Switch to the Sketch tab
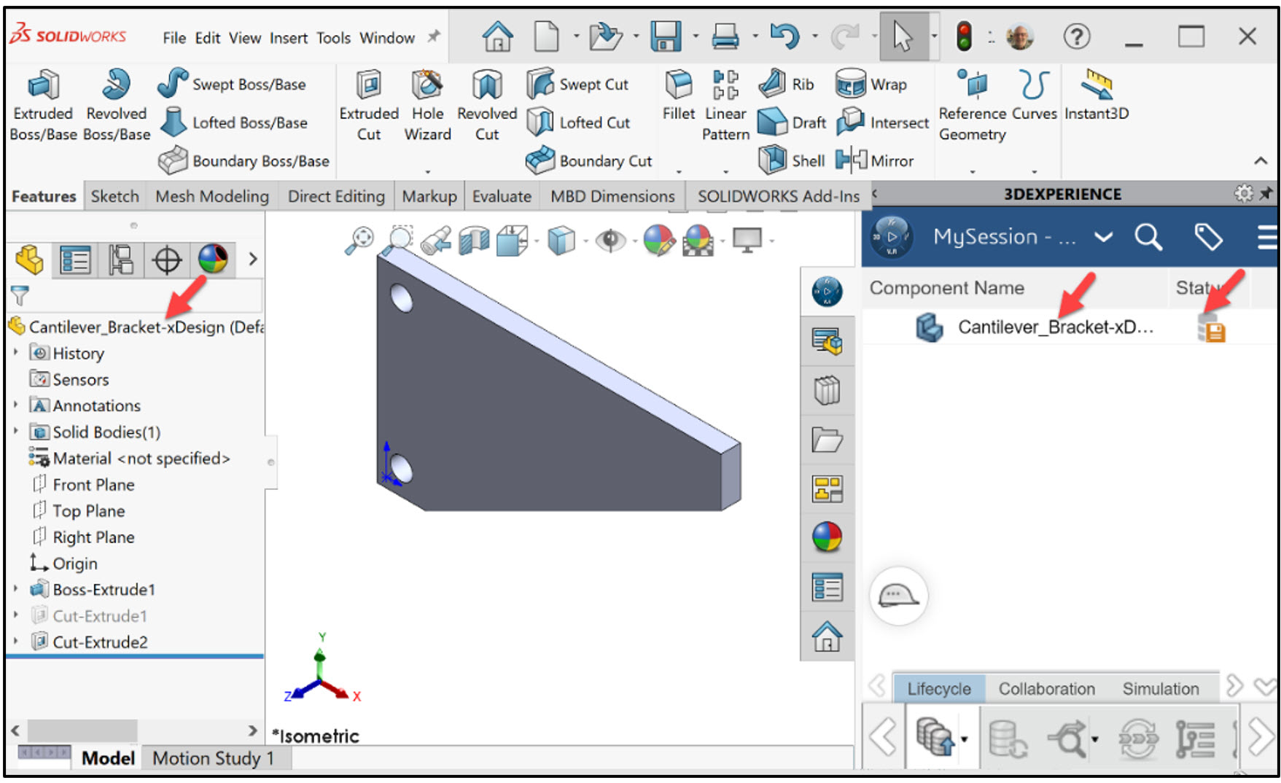Screen dimensions: 1281x783 [114, 195]
